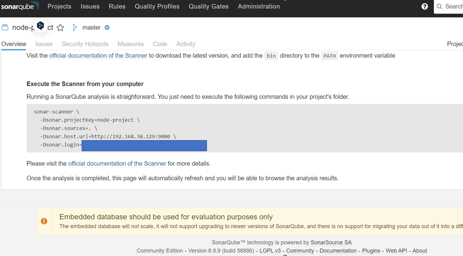Click inside the Search input field
The width and height of the screenshot is (463, 256).
pyautogui.click(x=454, y=6)
